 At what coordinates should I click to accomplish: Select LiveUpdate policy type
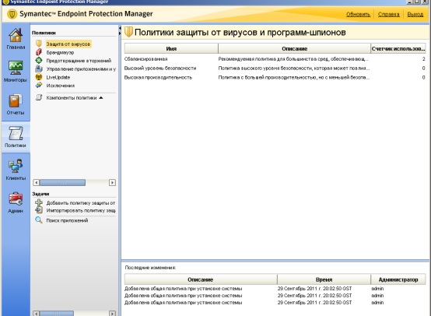point(58,77)
